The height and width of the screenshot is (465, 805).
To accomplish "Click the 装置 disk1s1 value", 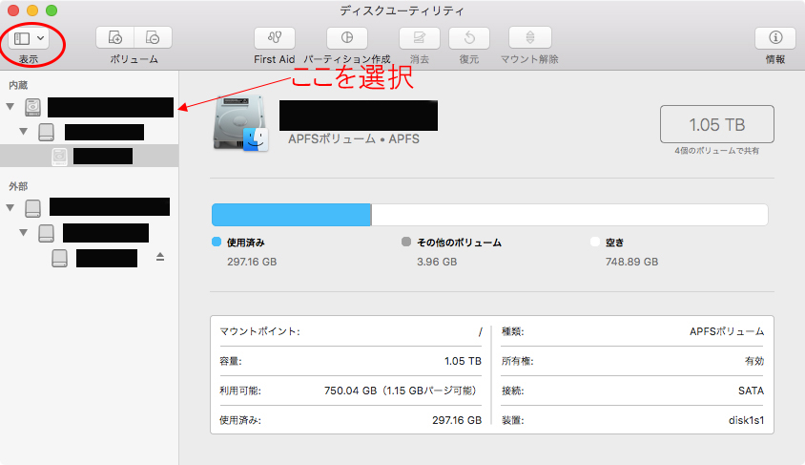I will [746, 420].
